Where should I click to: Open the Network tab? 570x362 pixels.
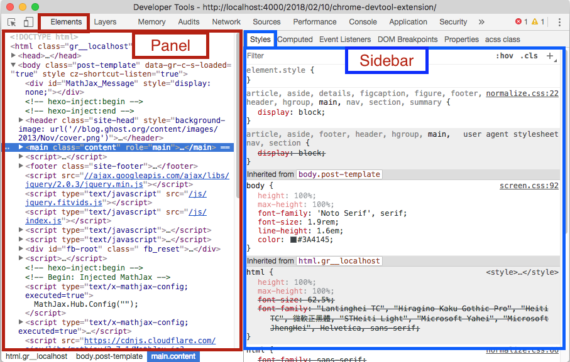point(226,22)
